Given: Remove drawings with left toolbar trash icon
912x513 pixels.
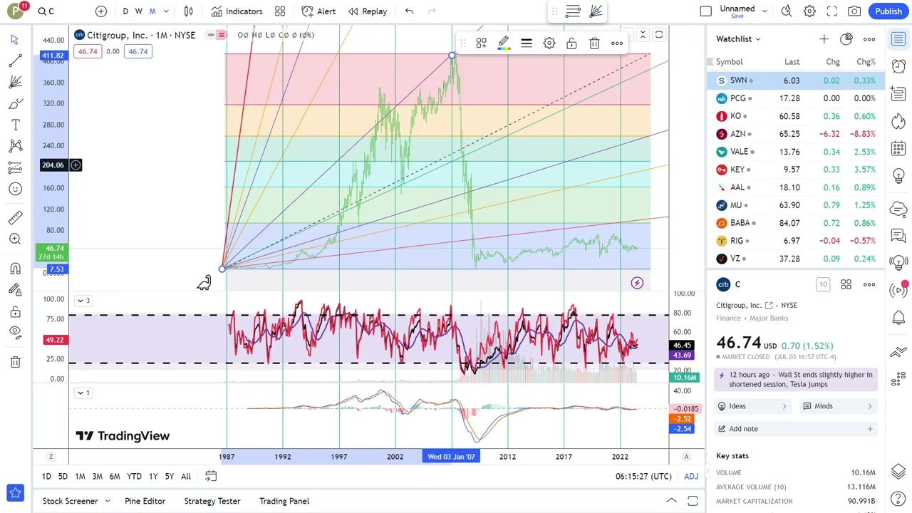Looking at the screenshot, I should point(15,362).
